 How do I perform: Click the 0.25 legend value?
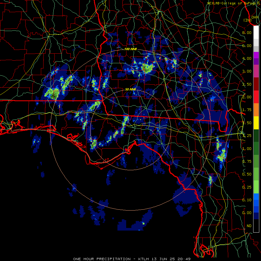tap(247, 187)
